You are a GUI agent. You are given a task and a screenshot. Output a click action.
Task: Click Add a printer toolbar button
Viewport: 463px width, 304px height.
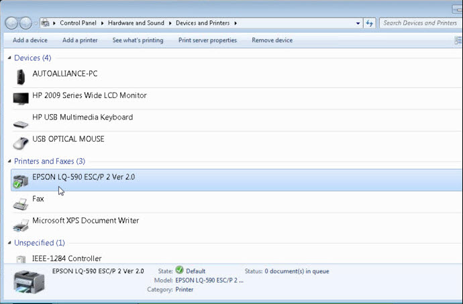click(80, 40)
